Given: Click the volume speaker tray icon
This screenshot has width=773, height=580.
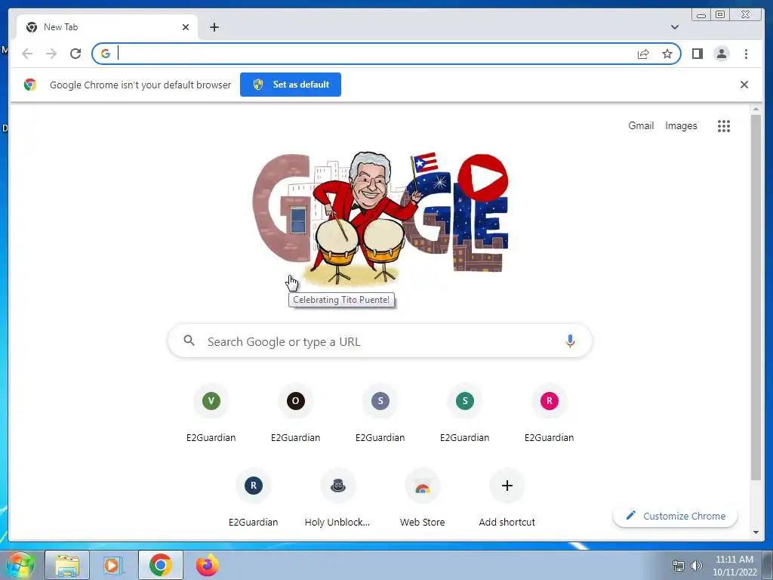Looking at the screenshot, I should coord(696,566).
